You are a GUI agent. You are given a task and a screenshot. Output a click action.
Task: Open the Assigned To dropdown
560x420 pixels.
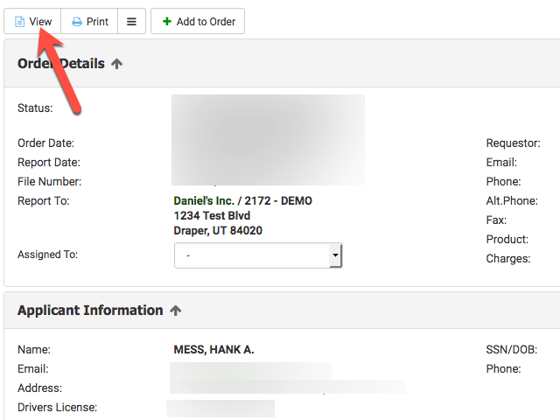pyautogui.click(x=258, y=255)
